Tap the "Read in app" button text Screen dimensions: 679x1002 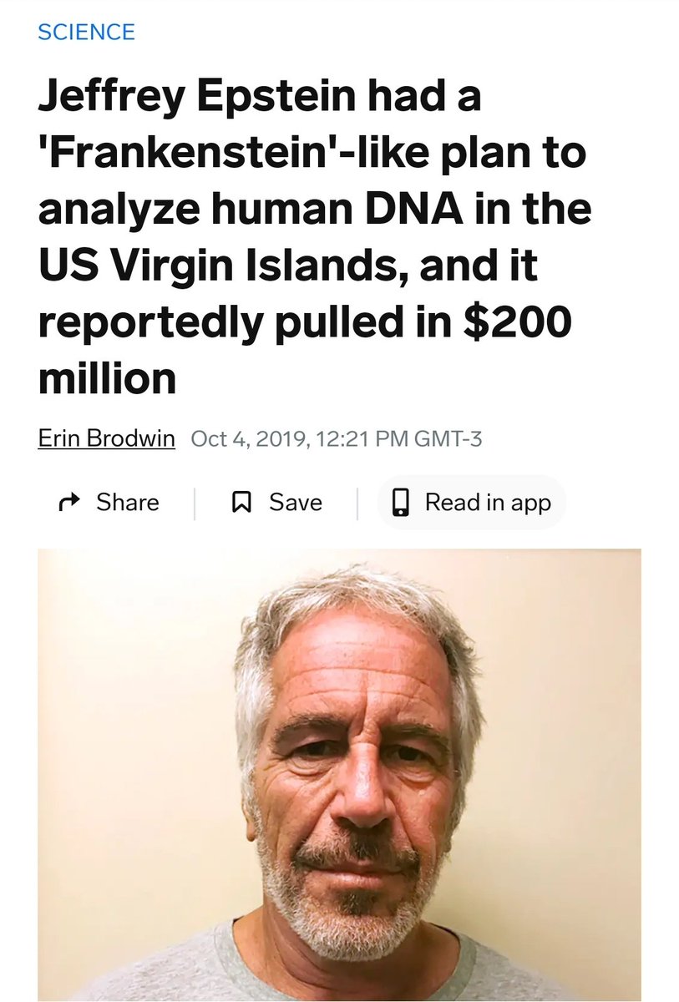pyautogui.click(x=488, y=503)
